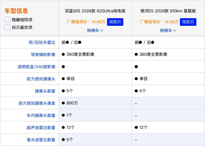This screenshot has height=146, width=205.
Task: Open 换辆车 dropdown under 深蓝S05
Action: [x=95, y=31]
